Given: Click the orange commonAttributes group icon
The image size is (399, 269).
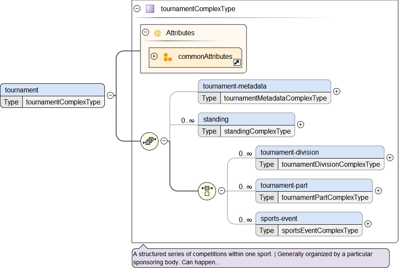Looking at the screenshot, I should click(168, 57).
